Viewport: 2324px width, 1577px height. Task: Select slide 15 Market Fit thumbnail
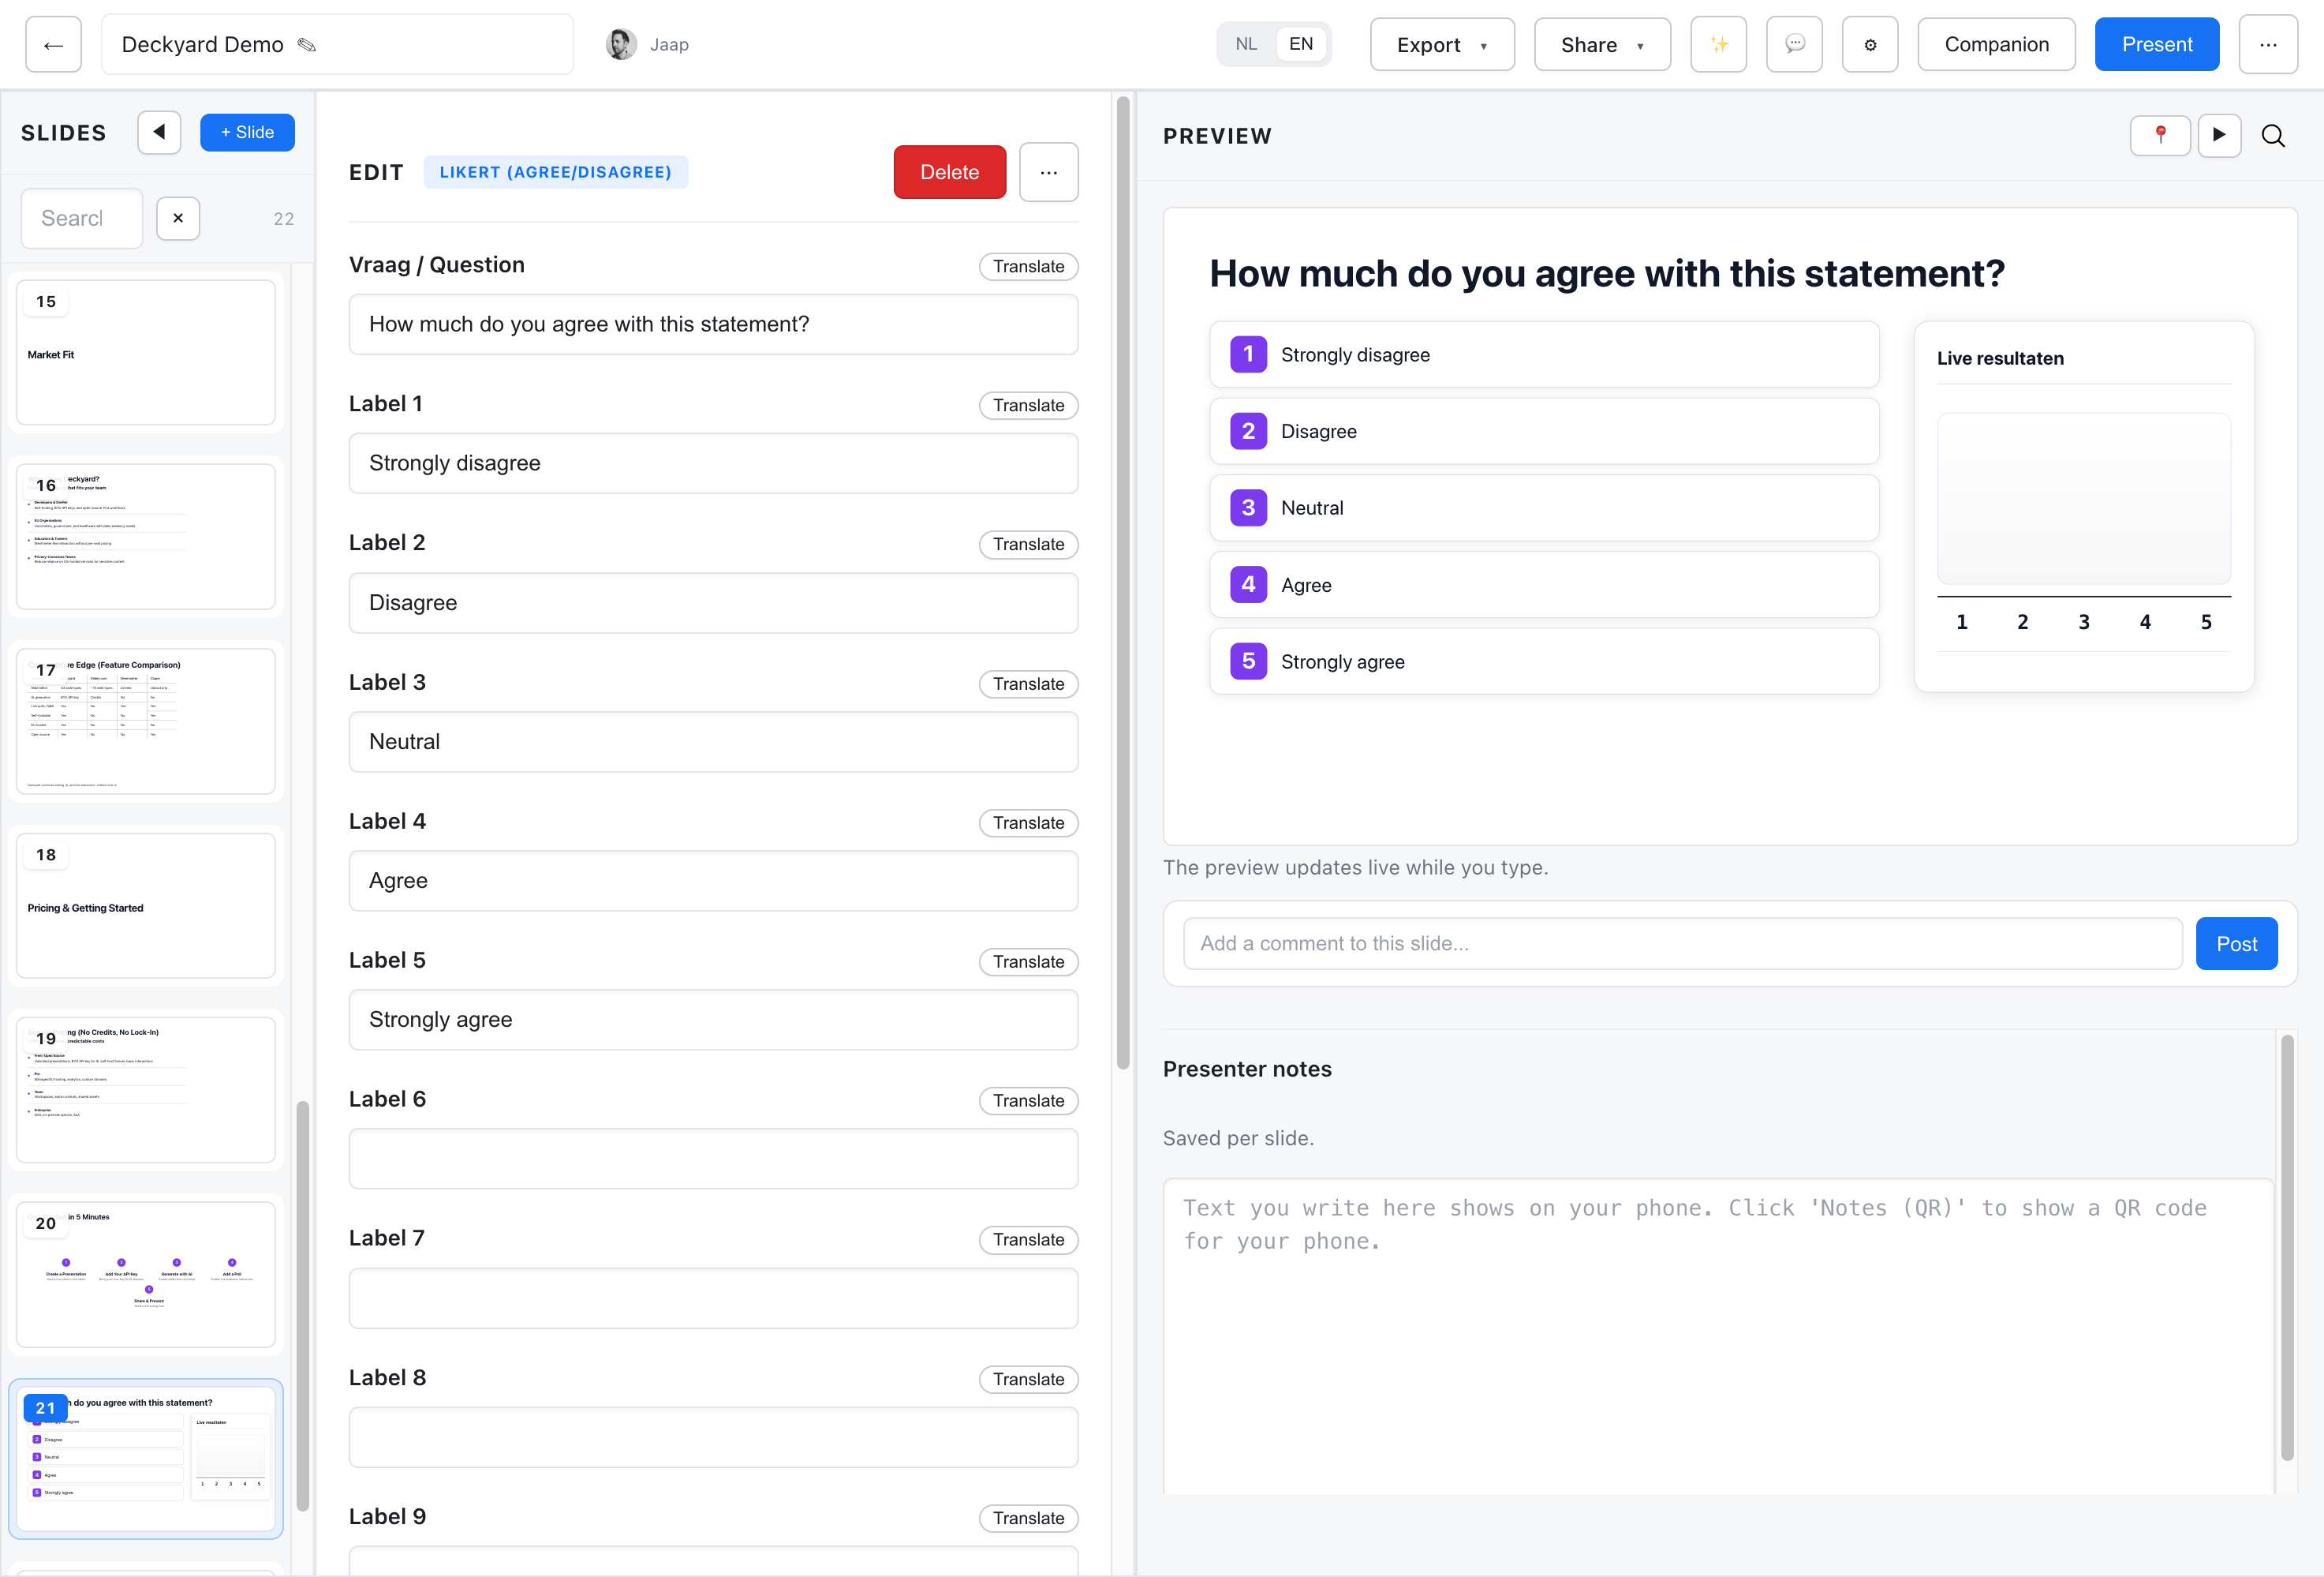coord(146,352)
